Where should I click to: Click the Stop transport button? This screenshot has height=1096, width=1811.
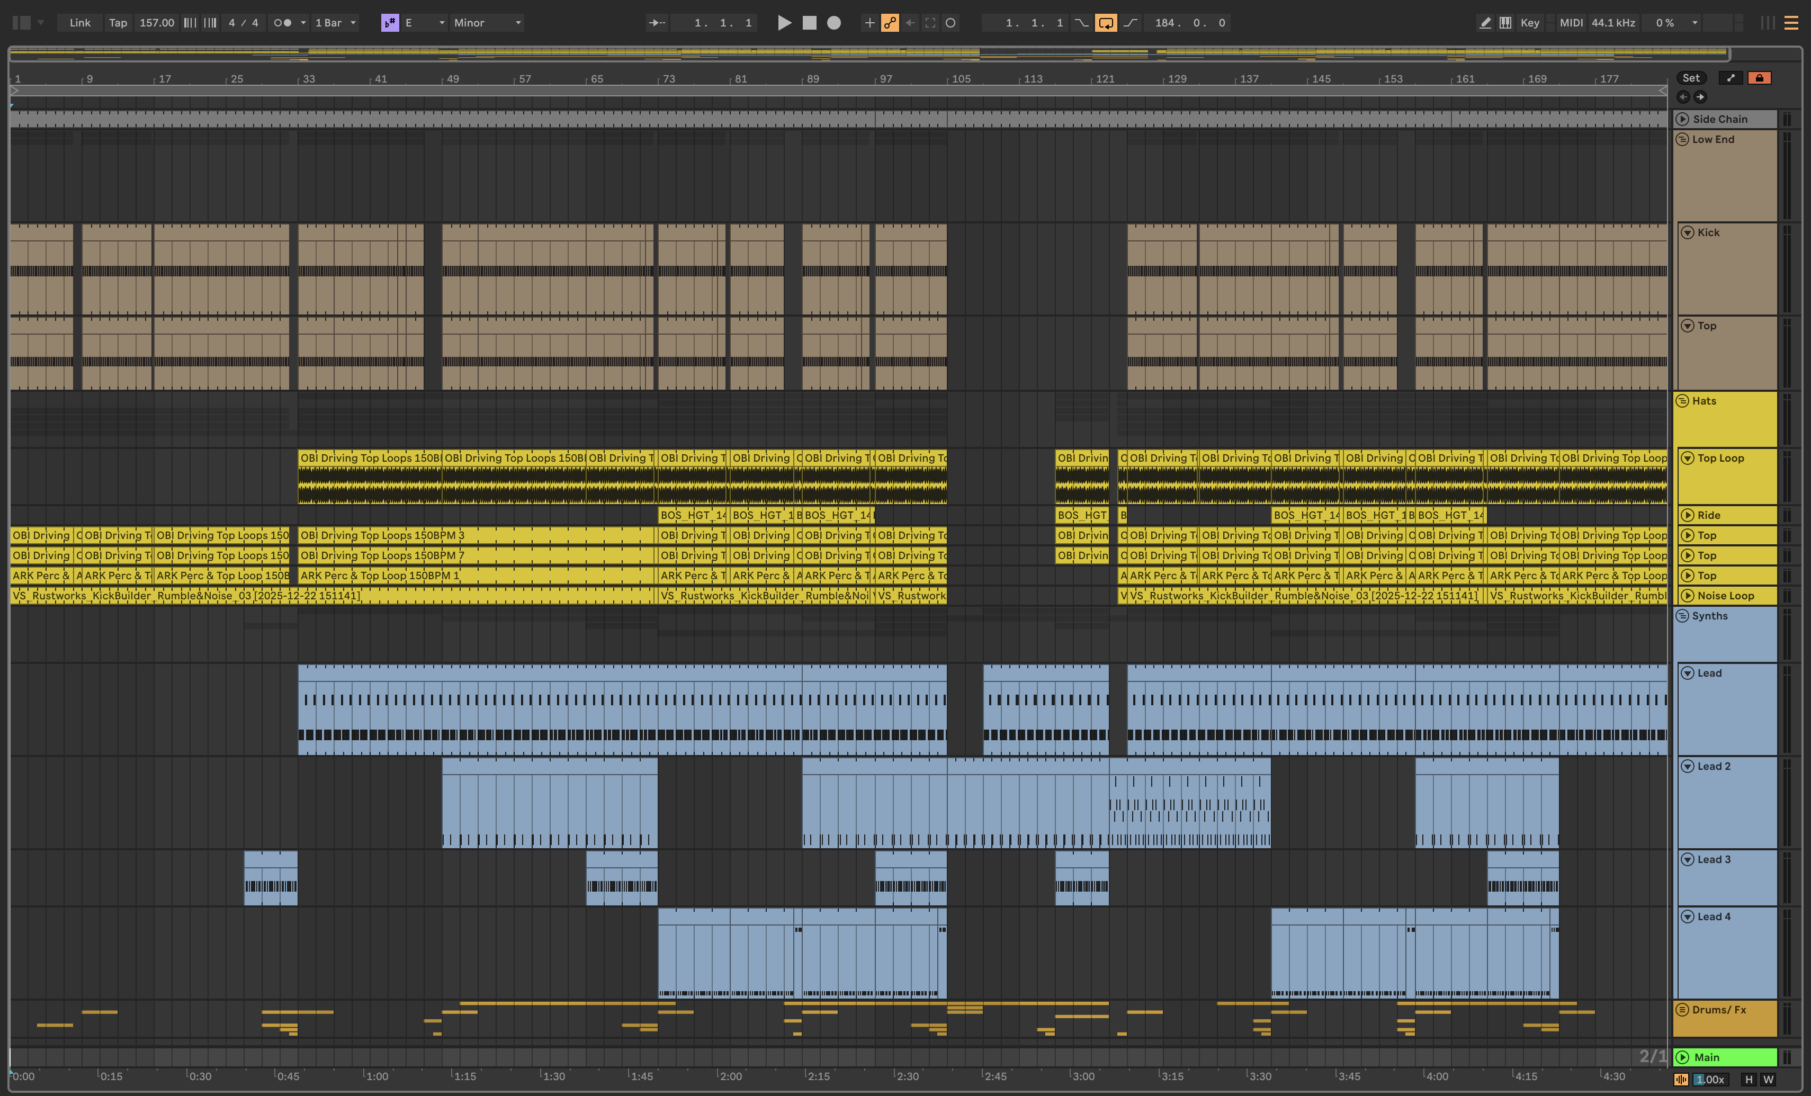809,23
